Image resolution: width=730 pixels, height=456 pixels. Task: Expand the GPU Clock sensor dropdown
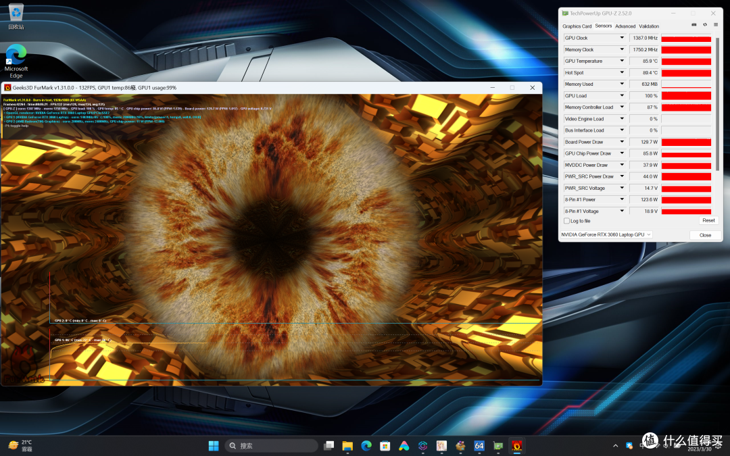(x=622, y=38)
